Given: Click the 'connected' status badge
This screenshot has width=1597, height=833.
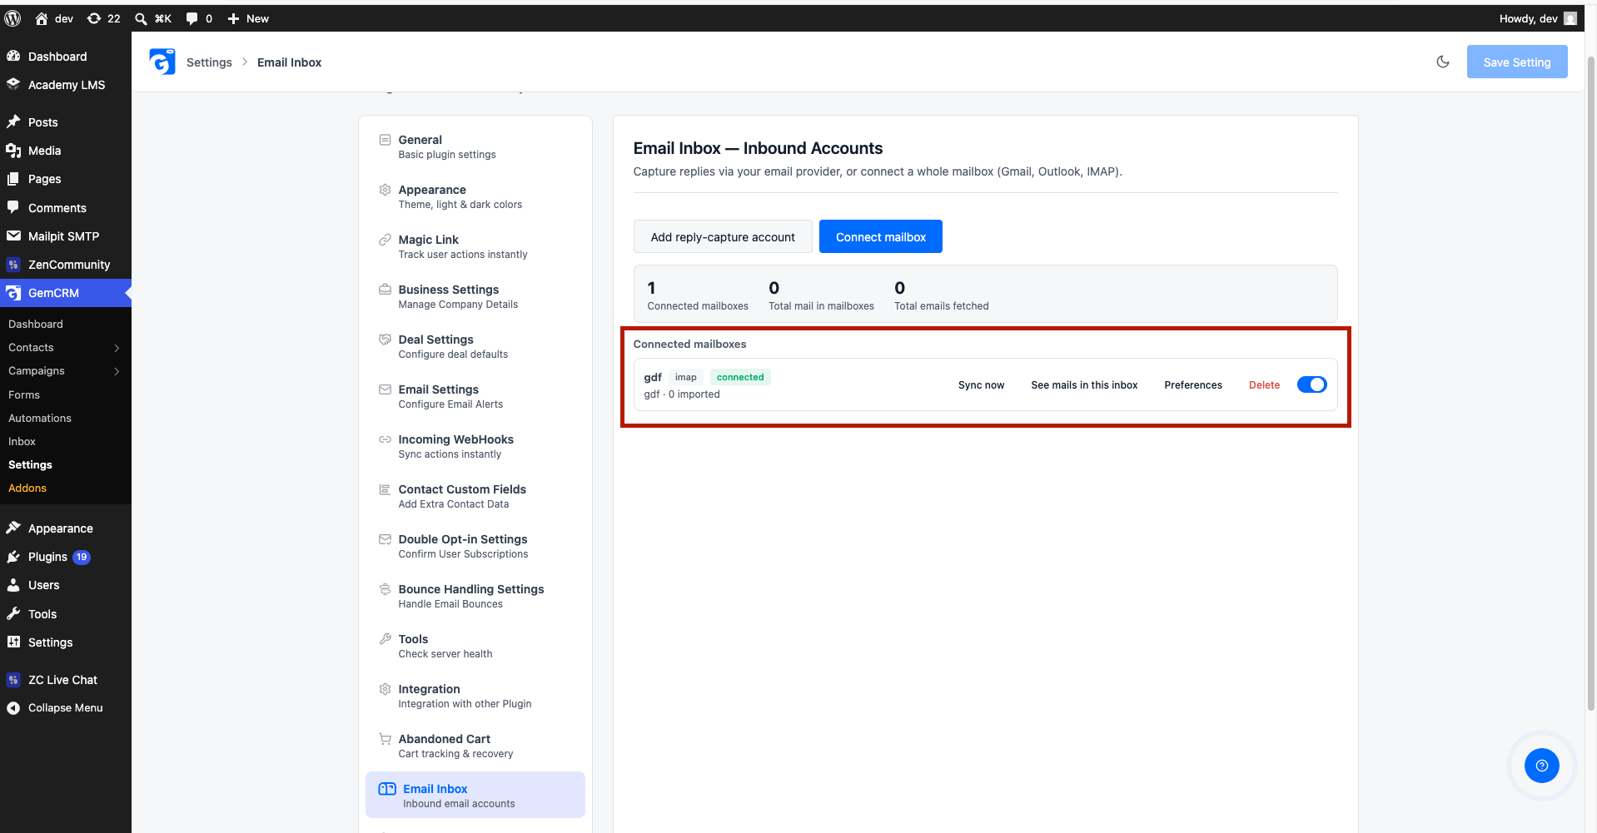Looking at the screenshot, I should 740,377.
